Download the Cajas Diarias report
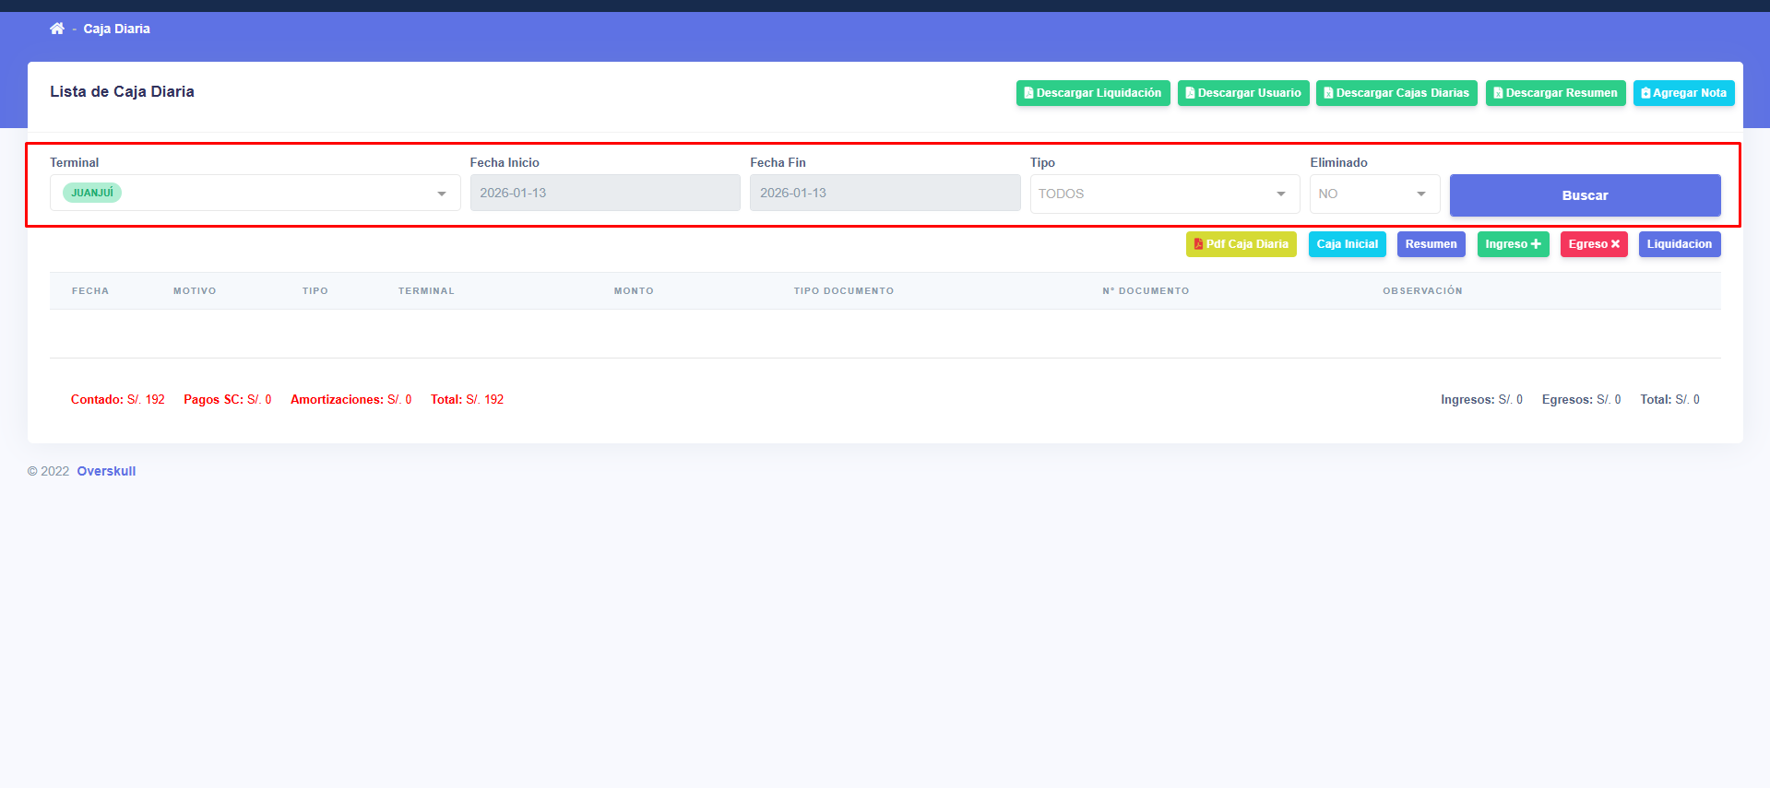The width and height of the screenshot is (1770, 788). (1396, 93)
